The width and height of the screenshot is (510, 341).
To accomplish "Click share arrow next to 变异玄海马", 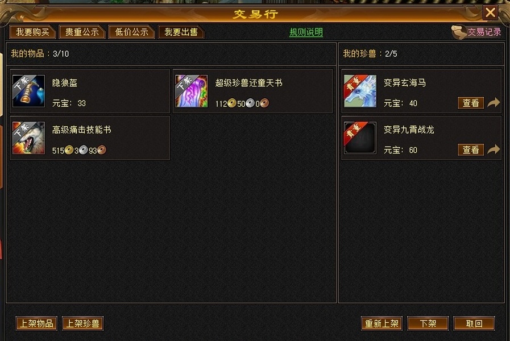I will 494,103.
